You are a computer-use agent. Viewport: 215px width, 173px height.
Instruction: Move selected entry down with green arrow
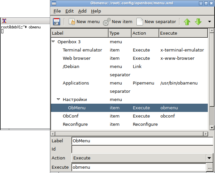point(198,22)
